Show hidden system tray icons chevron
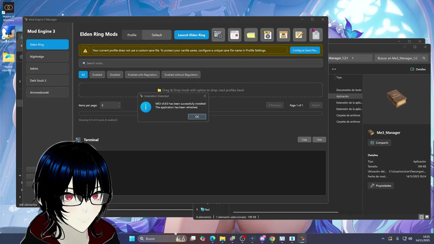Screen dimensions: 434x244 pos(383,239)
